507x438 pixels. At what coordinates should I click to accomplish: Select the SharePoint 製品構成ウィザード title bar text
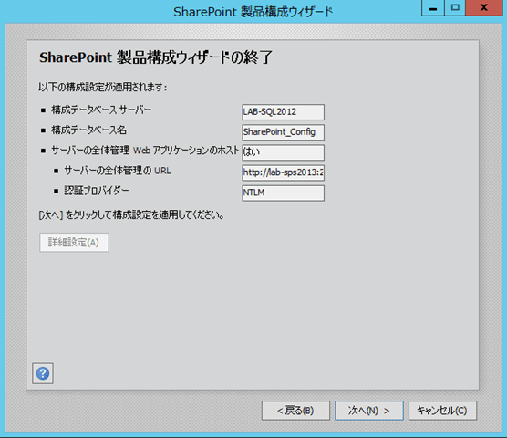253,12
